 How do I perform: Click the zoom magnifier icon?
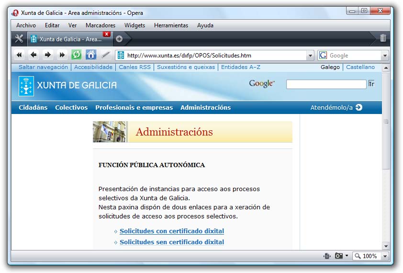tap(358, 256)
